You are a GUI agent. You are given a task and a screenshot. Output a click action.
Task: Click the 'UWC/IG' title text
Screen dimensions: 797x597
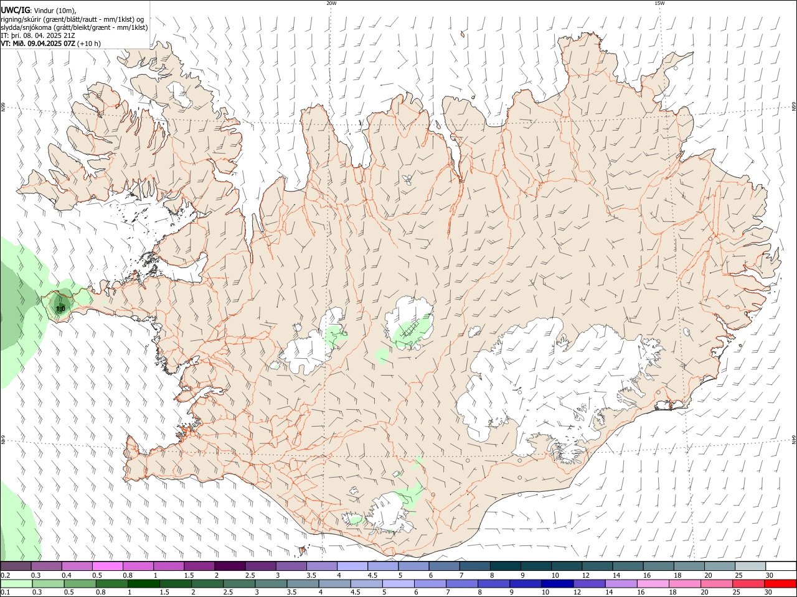point(15,11)
